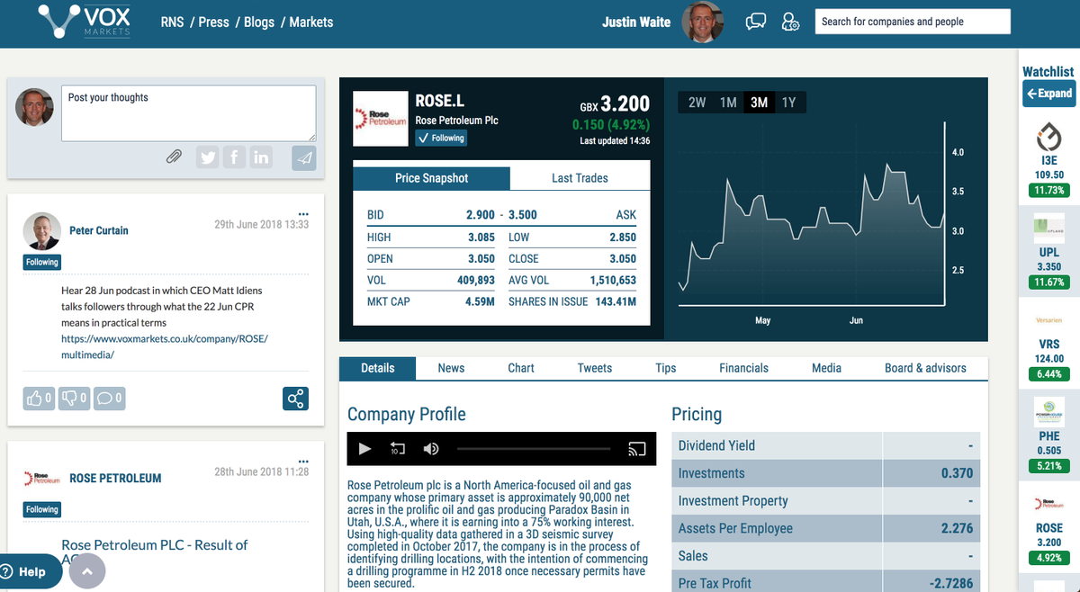Share Peter Curtain's post via share icon

coord(295,399)
